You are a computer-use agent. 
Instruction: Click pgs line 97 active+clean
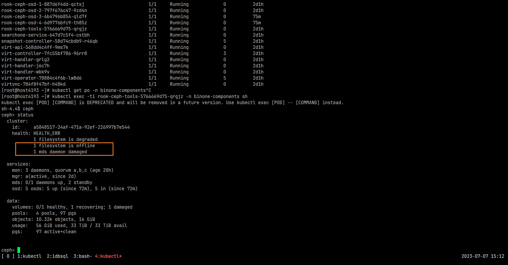pyautogui.click(x=44, y=232)
